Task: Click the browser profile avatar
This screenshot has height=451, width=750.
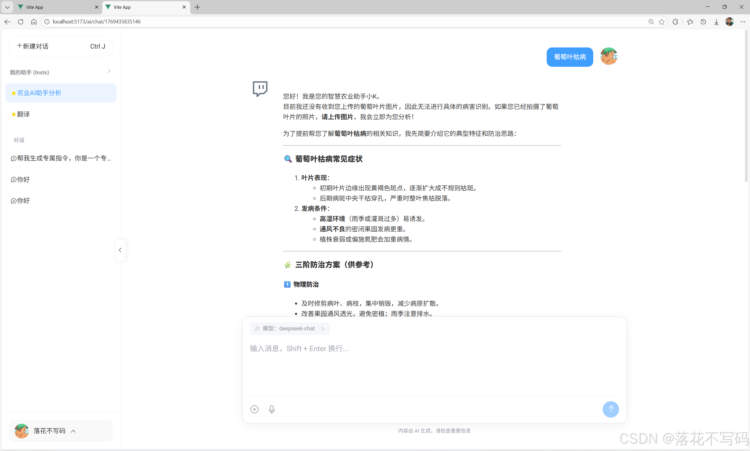Action: 729,22
